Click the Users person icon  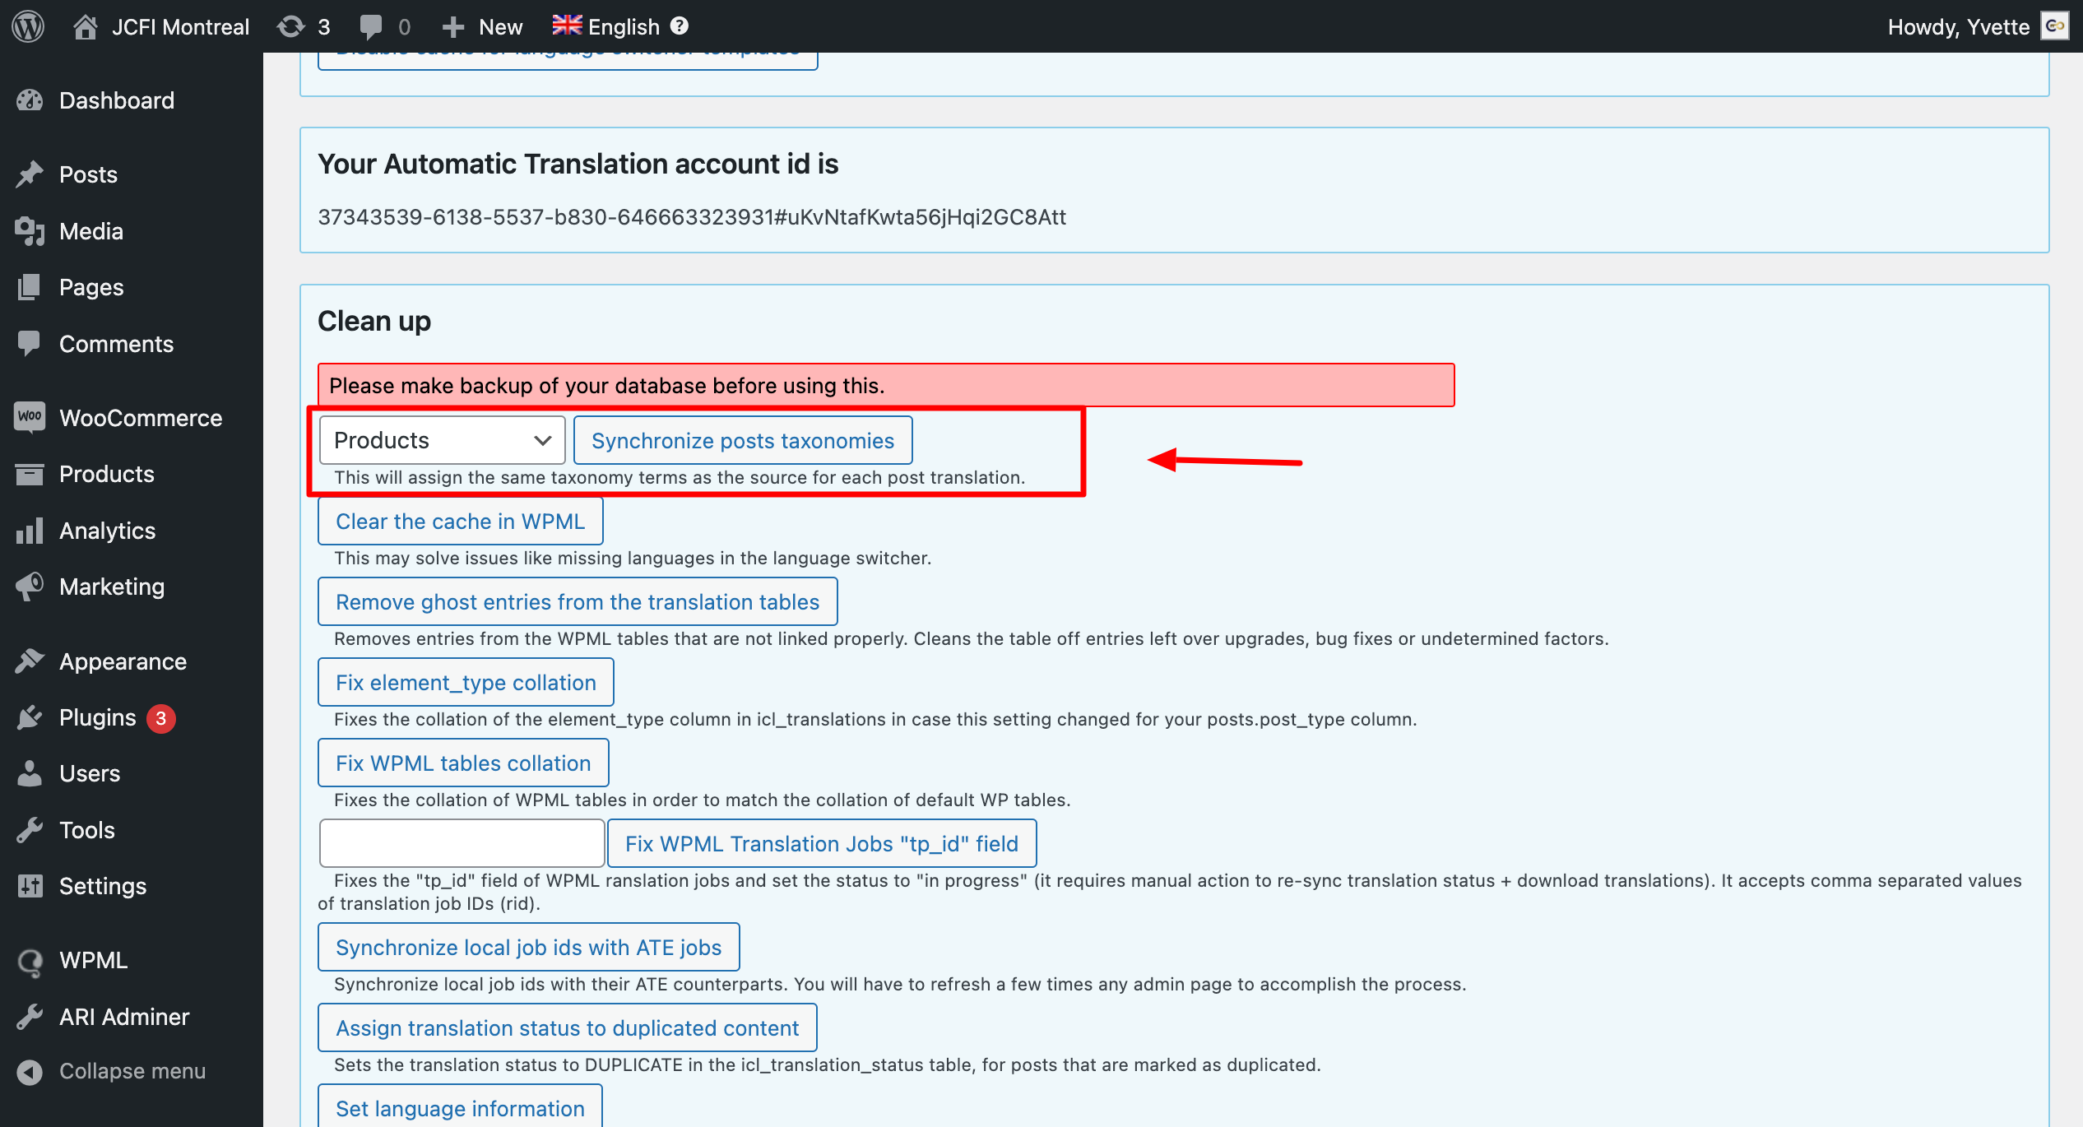(x=30, y=773)
